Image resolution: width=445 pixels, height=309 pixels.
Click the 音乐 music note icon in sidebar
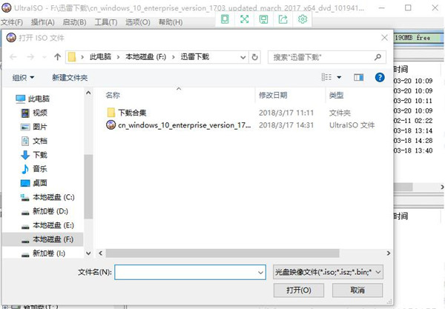[25, 169]
